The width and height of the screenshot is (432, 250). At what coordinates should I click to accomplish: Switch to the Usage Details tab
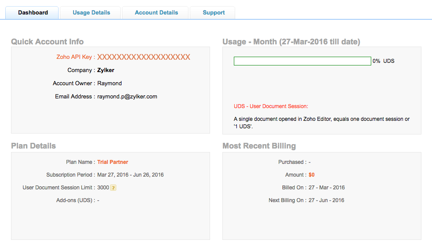point(91,13)
